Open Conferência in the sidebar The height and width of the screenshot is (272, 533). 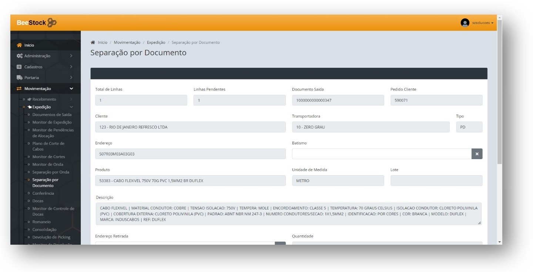(43, 193)
